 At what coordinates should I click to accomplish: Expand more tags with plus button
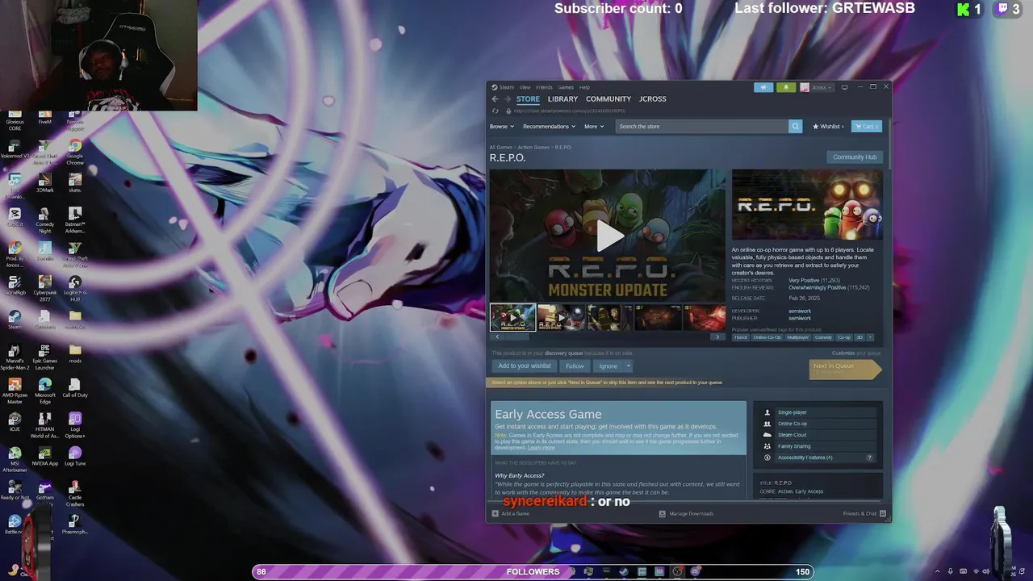870,337
